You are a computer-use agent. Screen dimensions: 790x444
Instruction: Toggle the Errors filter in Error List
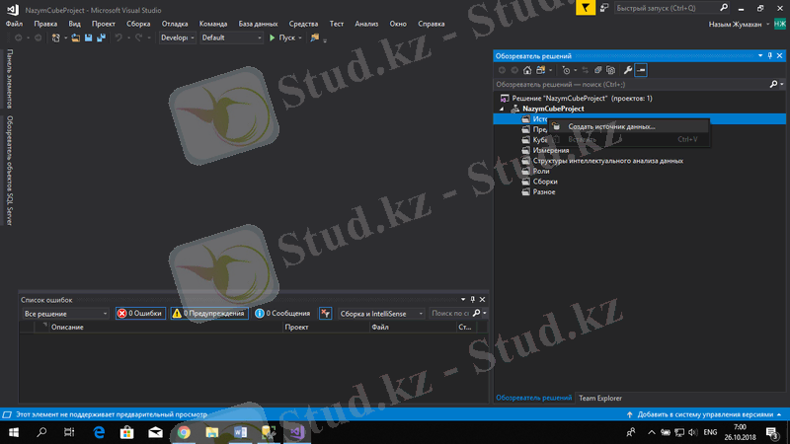[x=139, y=313]
